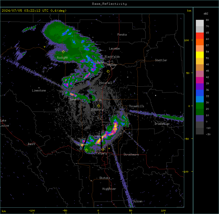The height and width of the screenshot is (214, 219).
Task: Click the Sylvan map label
Action: [99, 62]
